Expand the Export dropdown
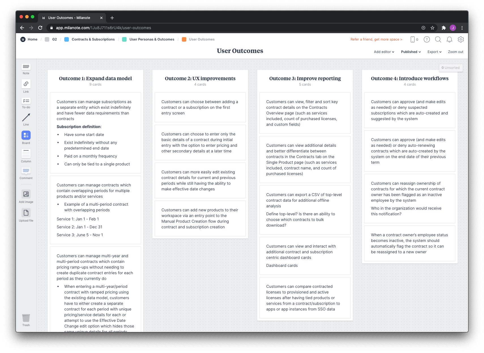This screenshot has width=484, height=353. click(434, 52)
